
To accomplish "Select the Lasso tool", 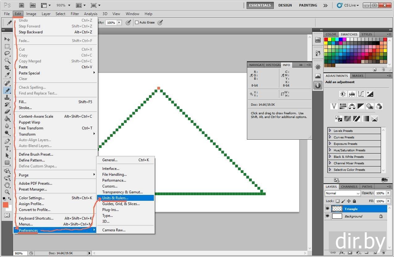I will click(x=7, y=53).
